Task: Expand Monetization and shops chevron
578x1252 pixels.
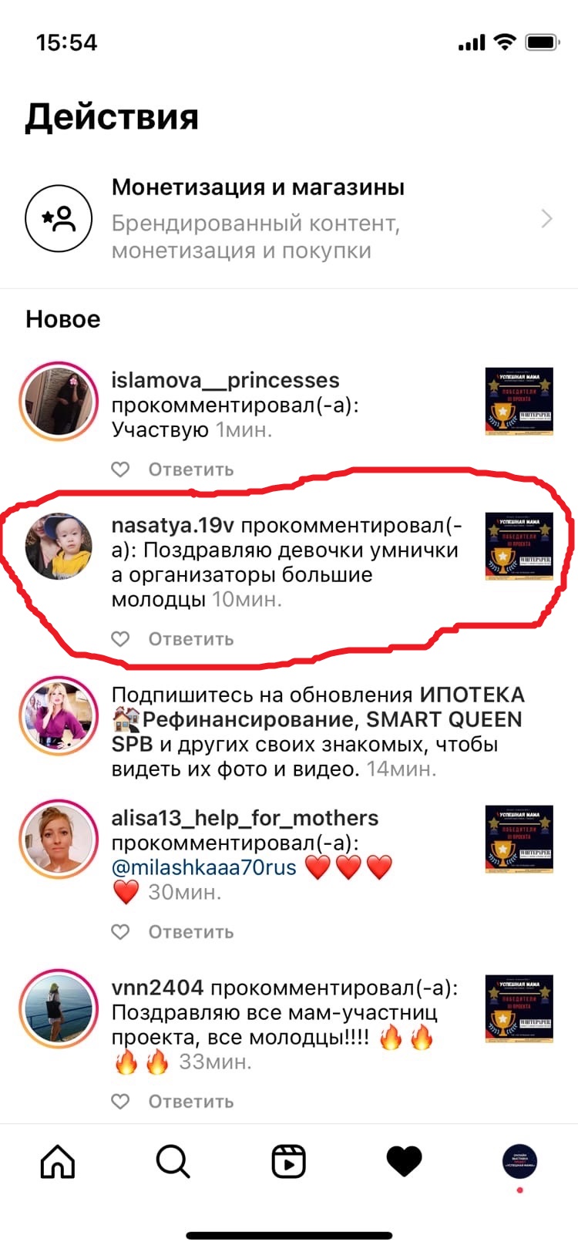Action: coord(546,219)
